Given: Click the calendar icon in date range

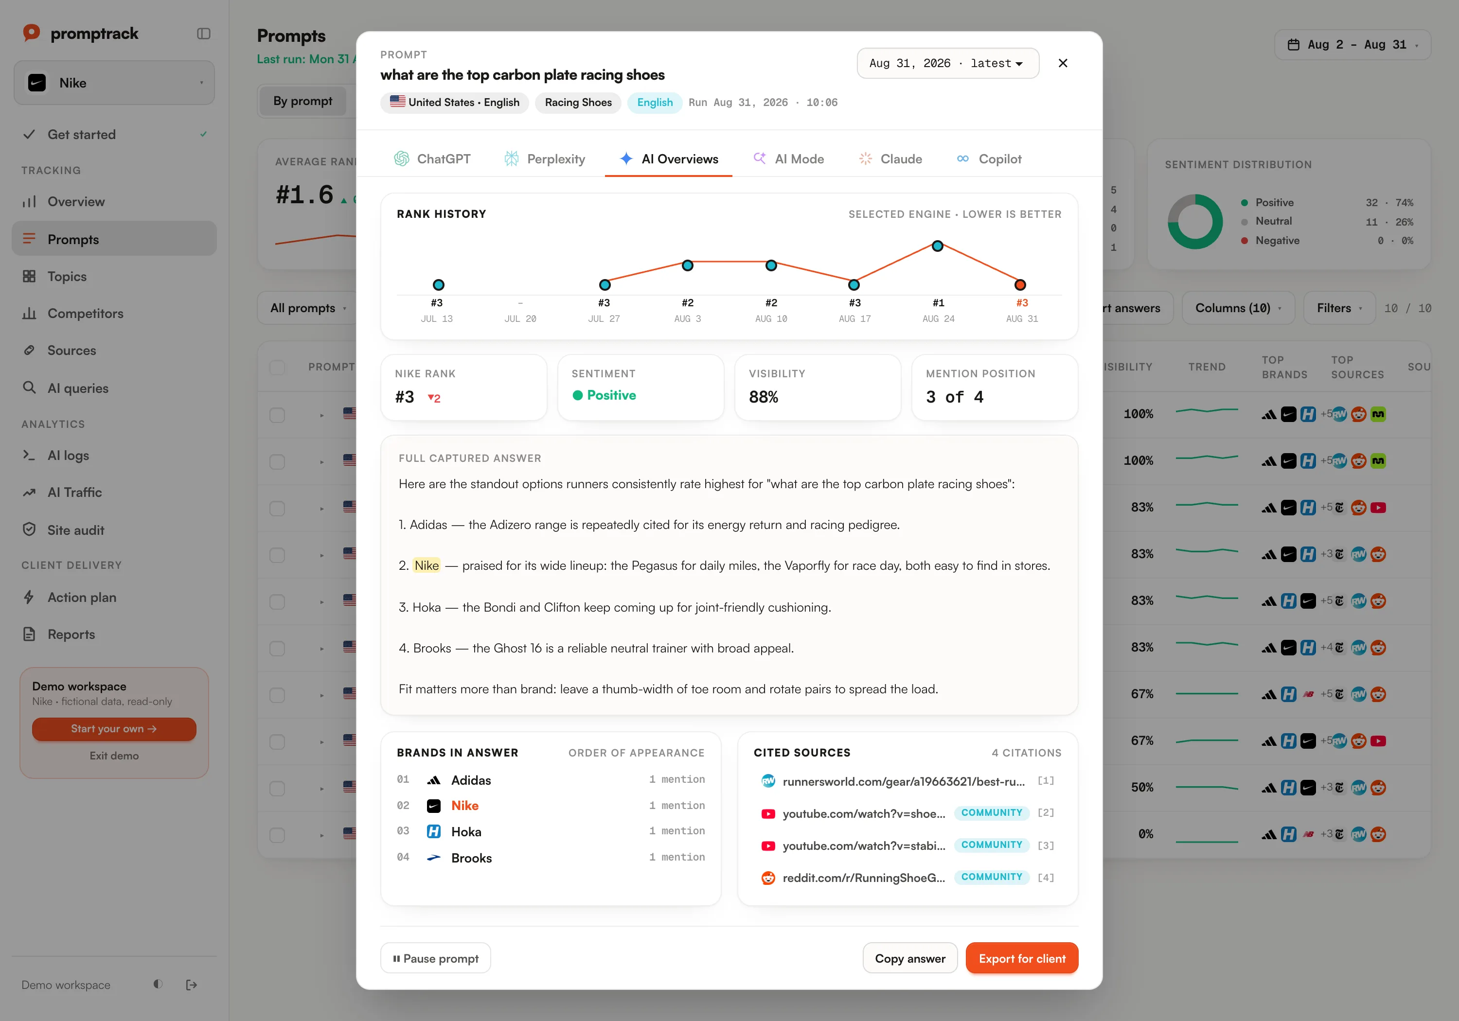Looking at the screenshot, I should (x=1293, y=44).
